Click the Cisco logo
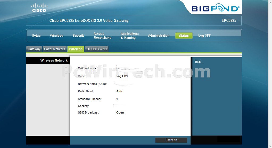The width and height of the screenshot is (272, 148). [39, 8]
